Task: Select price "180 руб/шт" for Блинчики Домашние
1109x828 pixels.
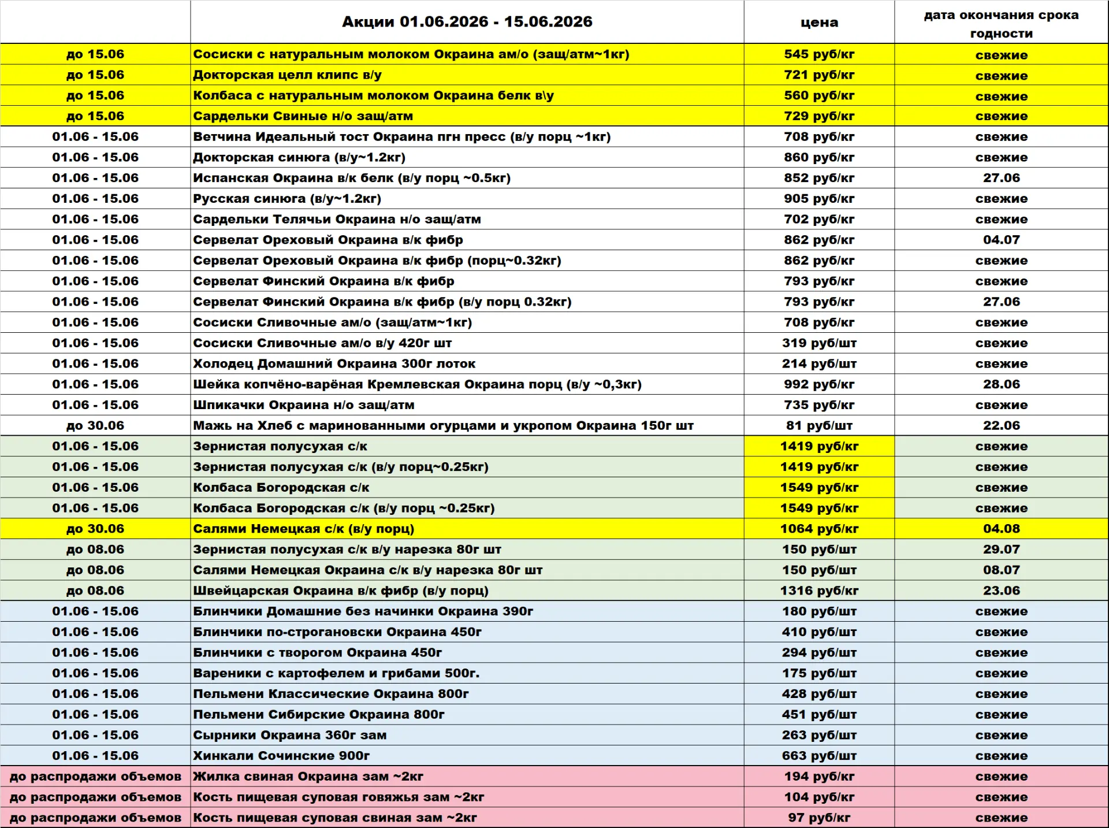Action: [x=819, y=611]
